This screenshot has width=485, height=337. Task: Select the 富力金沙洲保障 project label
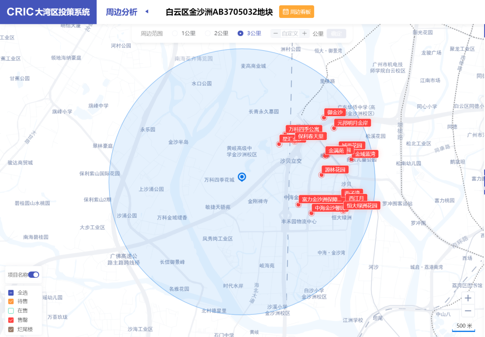pyautogui.click(x=322, y=199)
